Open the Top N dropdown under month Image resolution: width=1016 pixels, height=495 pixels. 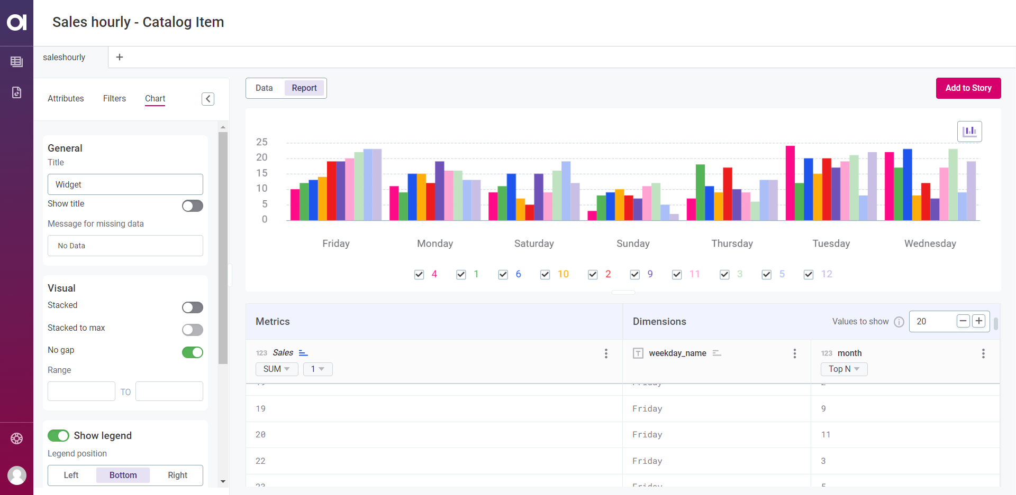tap(843, 369)
